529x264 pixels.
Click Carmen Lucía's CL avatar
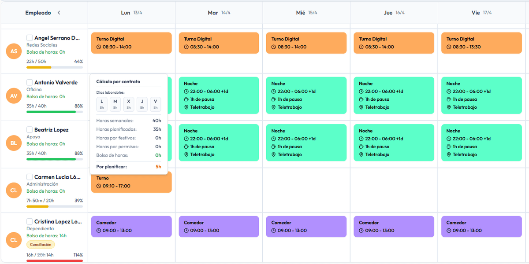click(x=14, y=190)
